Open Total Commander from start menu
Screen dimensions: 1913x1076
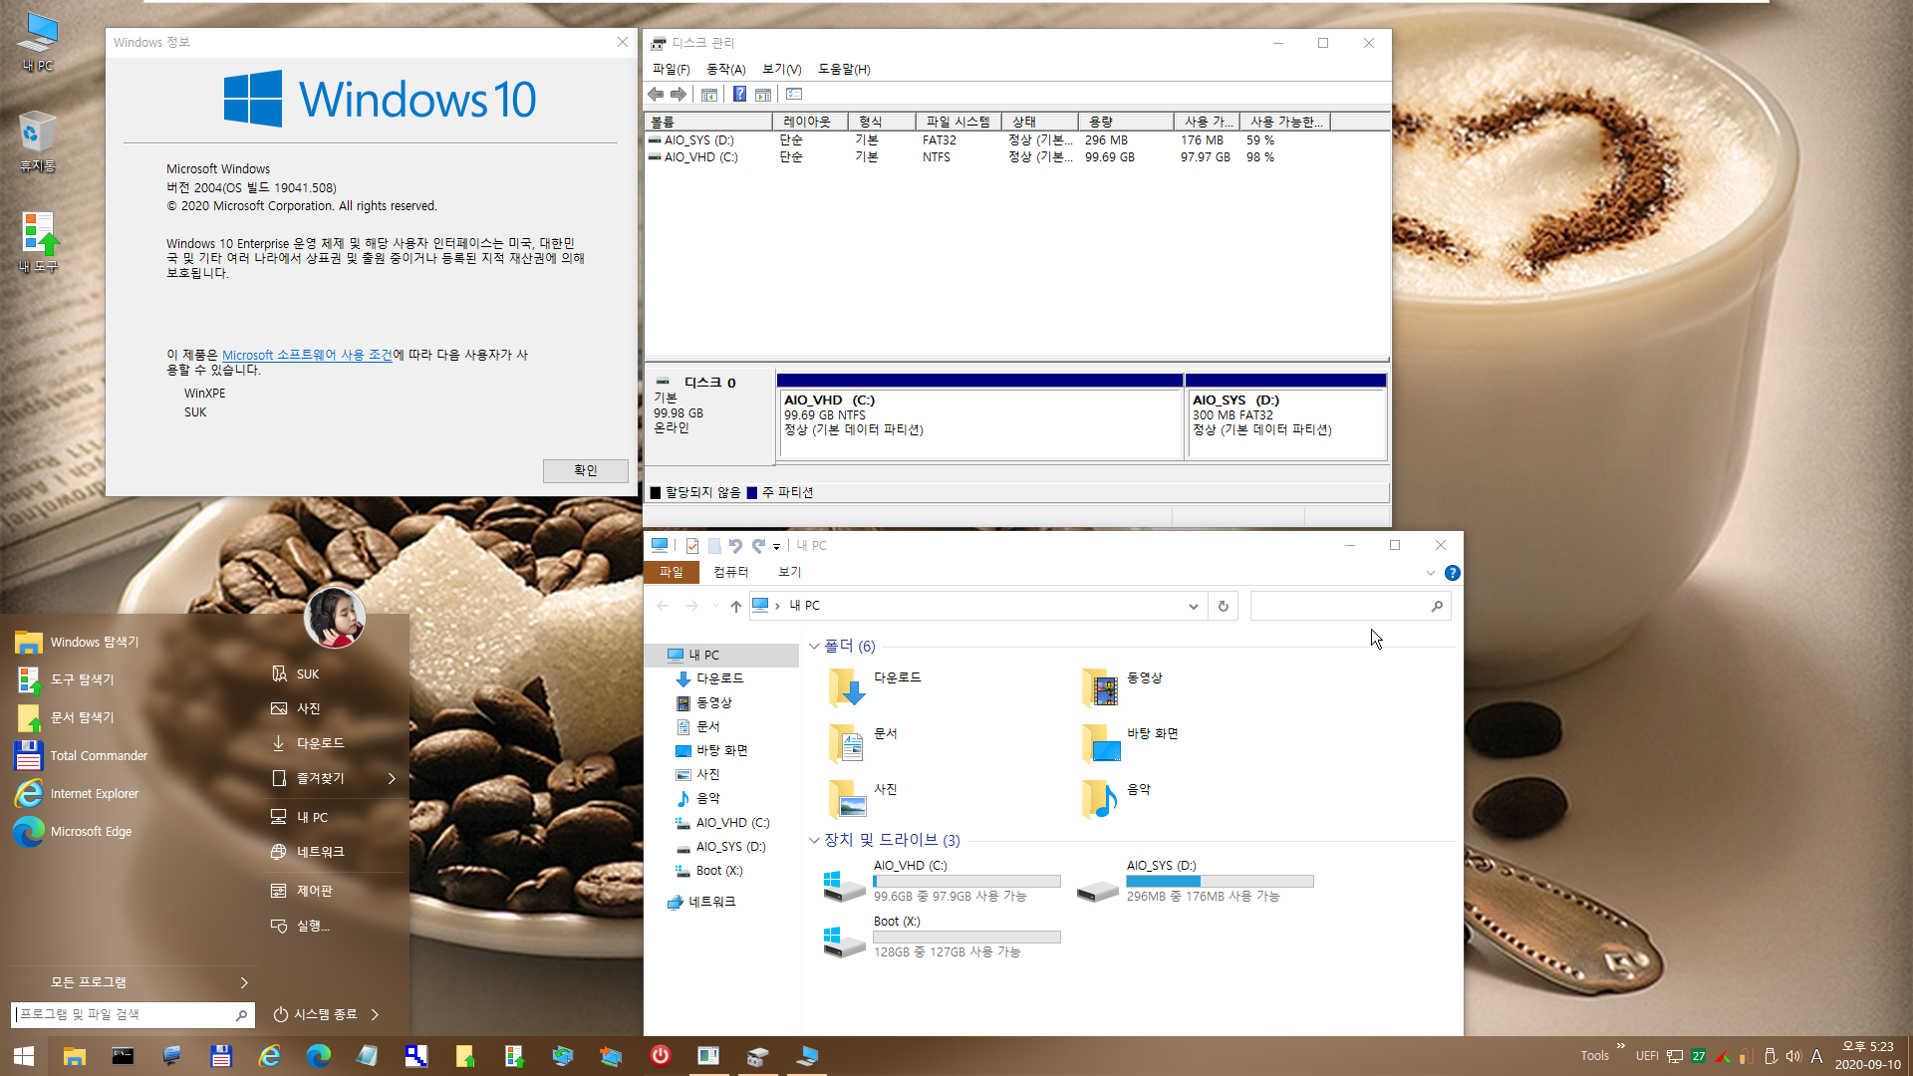click(x=99, y=756)
